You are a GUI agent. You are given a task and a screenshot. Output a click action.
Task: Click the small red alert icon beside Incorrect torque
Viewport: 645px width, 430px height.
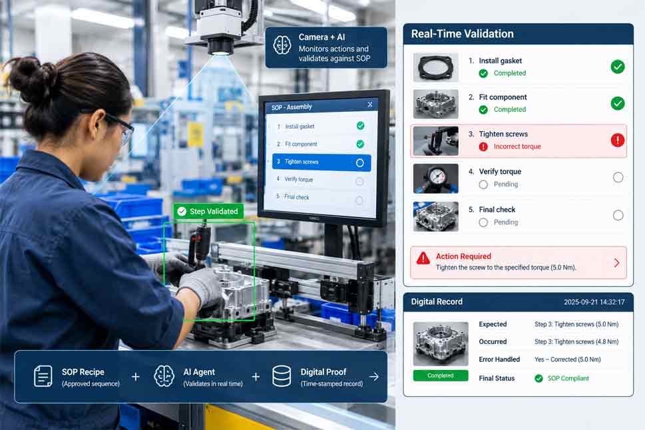483,146
